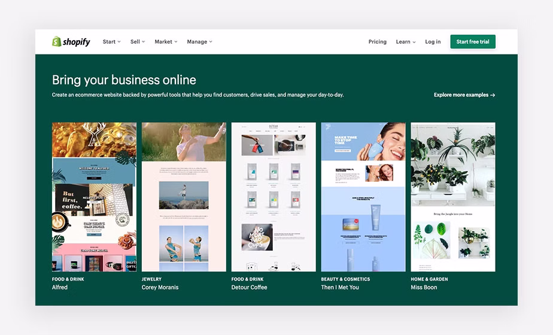Expand the Learn menu
Image resolution: width=553 pixels, height=335 pixels.
point(405,42)
